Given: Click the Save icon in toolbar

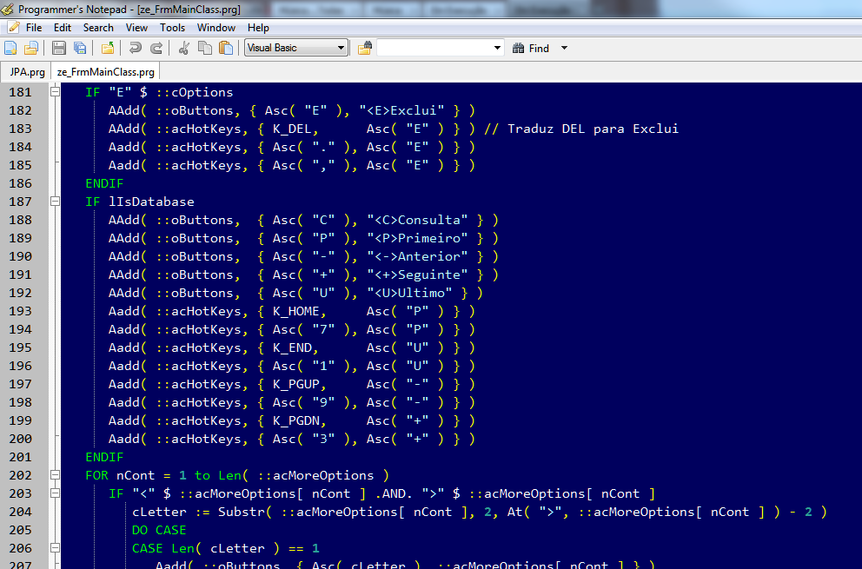Looking at the screenshot, I should pyautogui.click(x=59, y=49).
